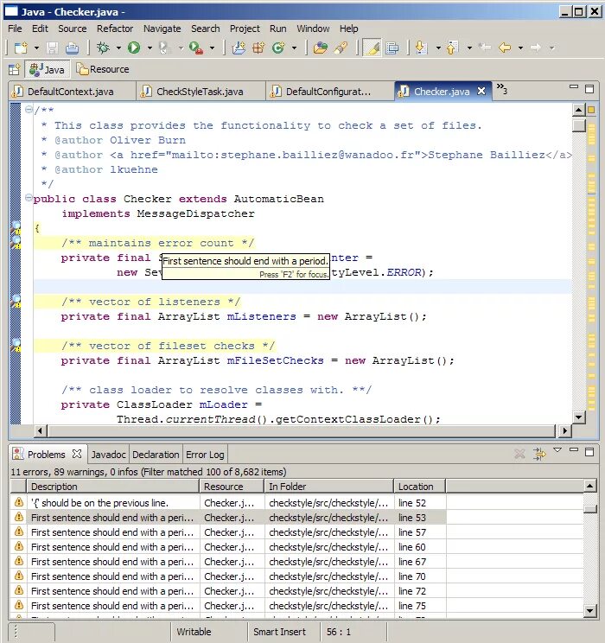Screen dimensions: 605x643
Task: Click the horizontal scrollbar of the editor
Action: pos(302,431)
